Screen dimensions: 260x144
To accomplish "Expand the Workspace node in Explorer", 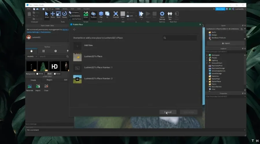I will click(x=207, y=55).
